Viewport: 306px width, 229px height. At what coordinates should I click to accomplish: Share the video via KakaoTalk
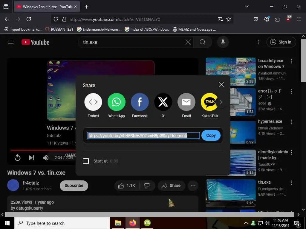[209, 105]
